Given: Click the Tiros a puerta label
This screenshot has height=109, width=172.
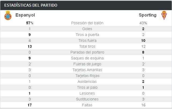Looking at the screenshot, I should point(87,35).
